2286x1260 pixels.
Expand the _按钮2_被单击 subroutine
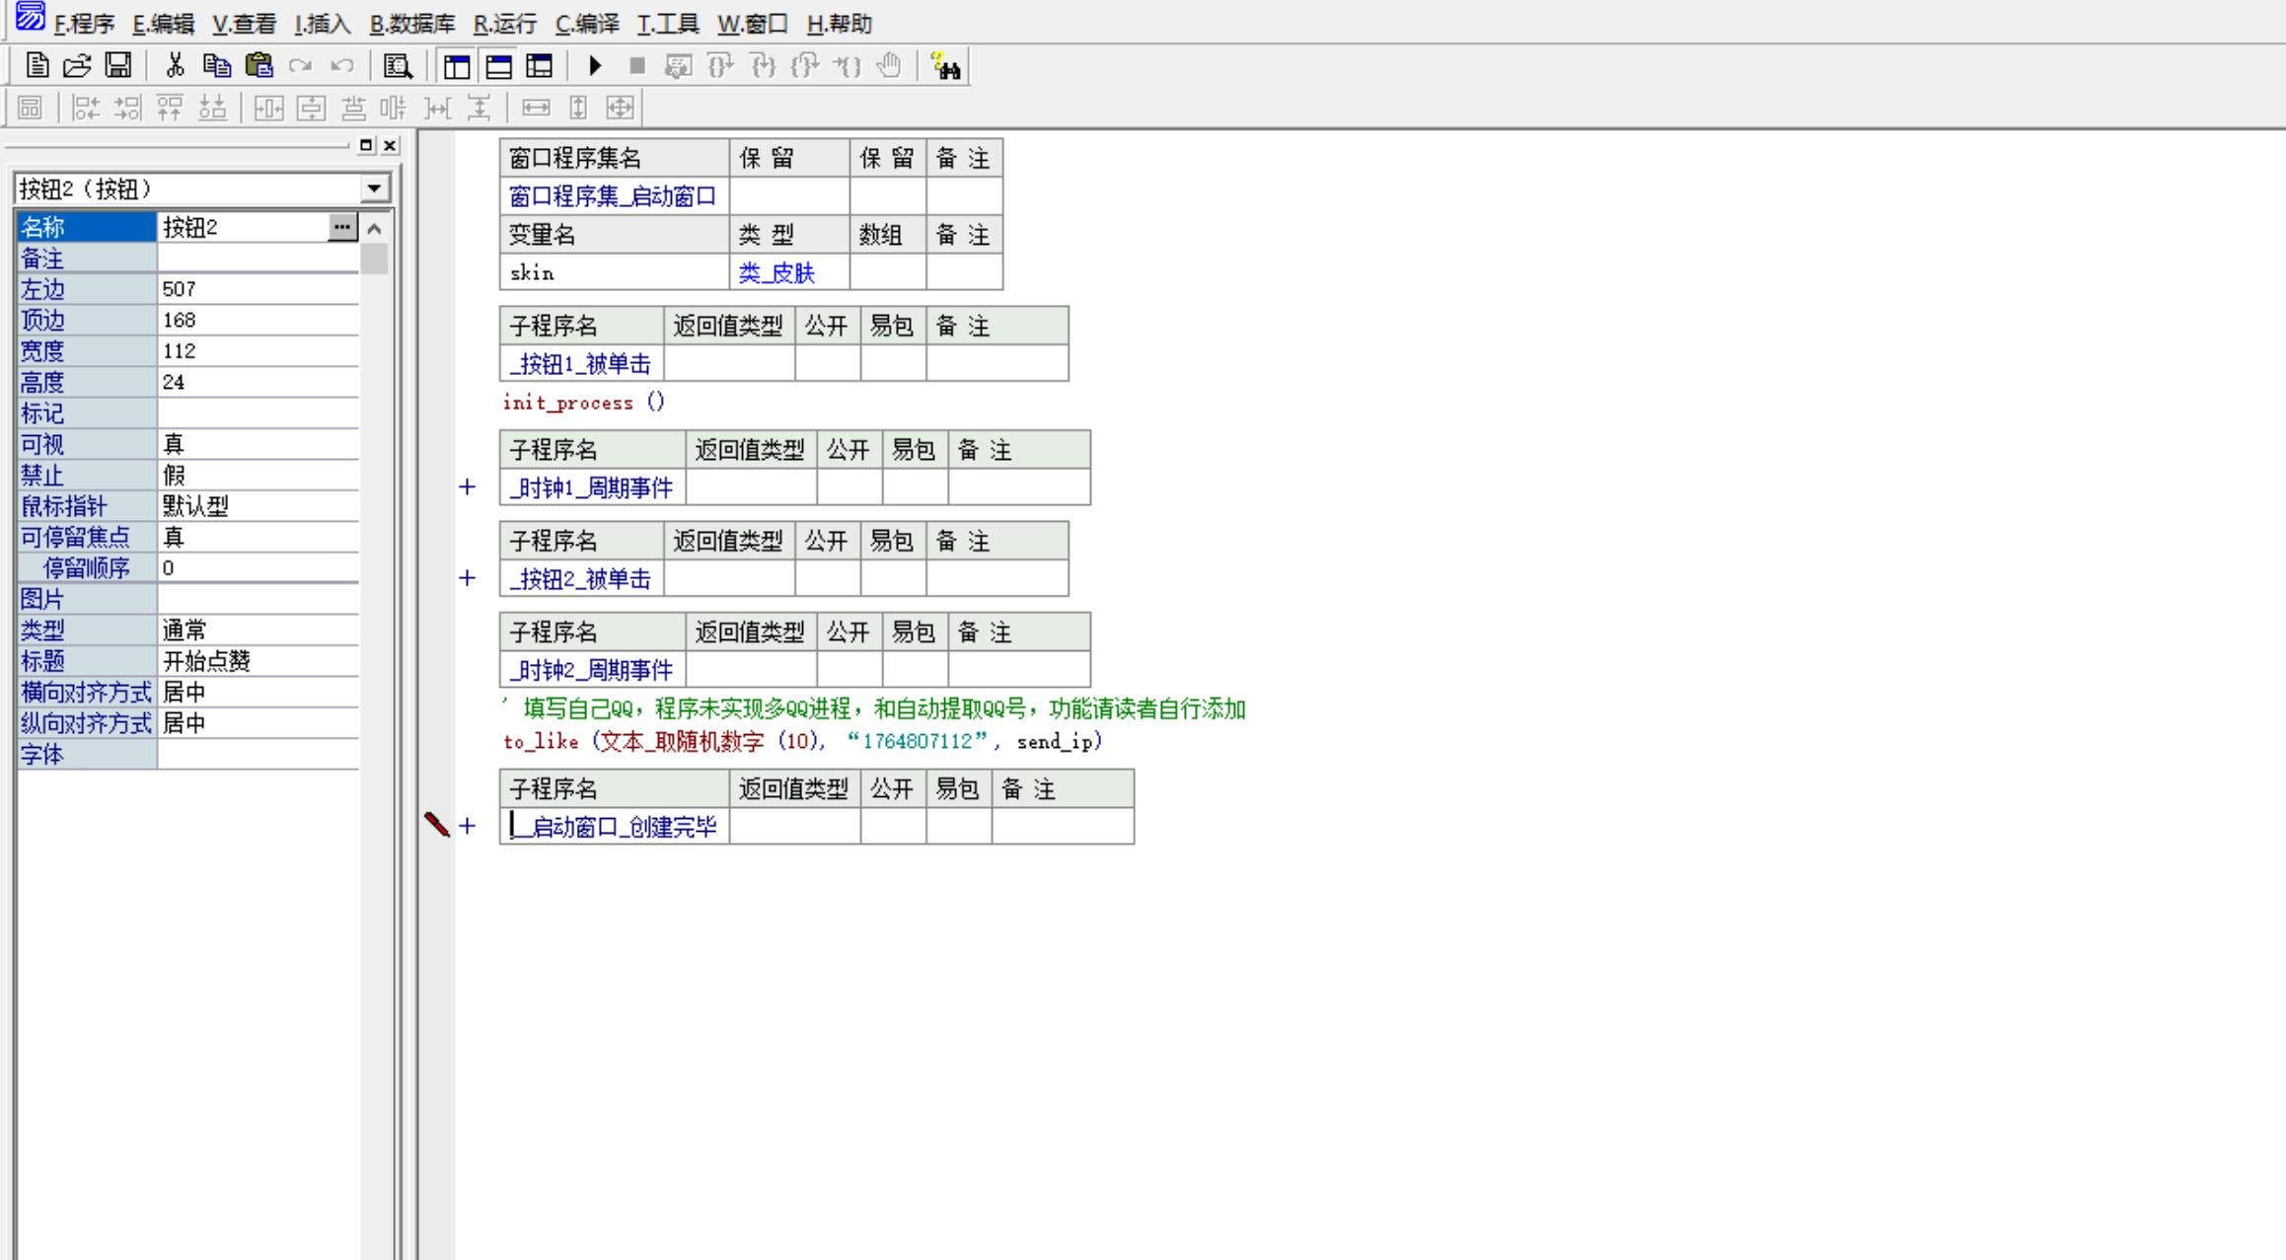[468, 578]
